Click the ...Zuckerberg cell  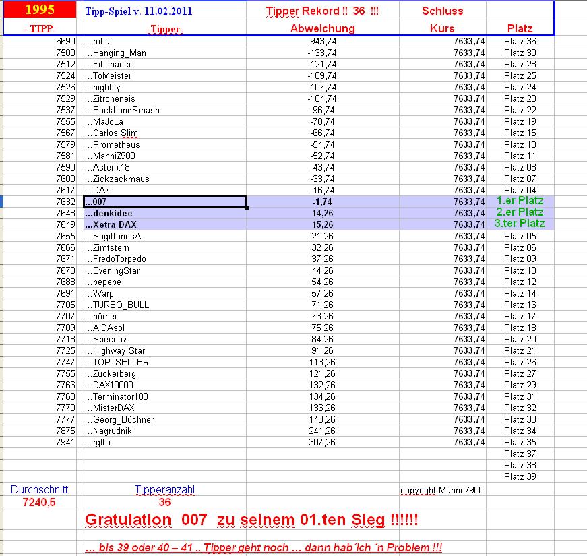165,373
